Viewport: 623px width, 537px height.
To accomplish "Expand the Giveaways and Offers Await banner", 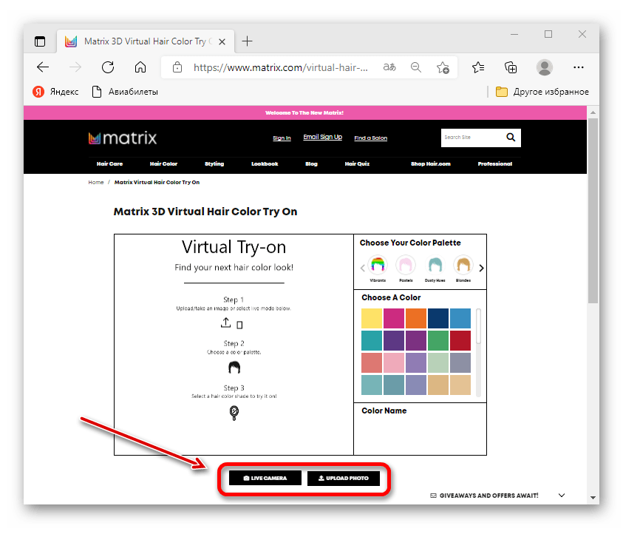I will point(562,496).
